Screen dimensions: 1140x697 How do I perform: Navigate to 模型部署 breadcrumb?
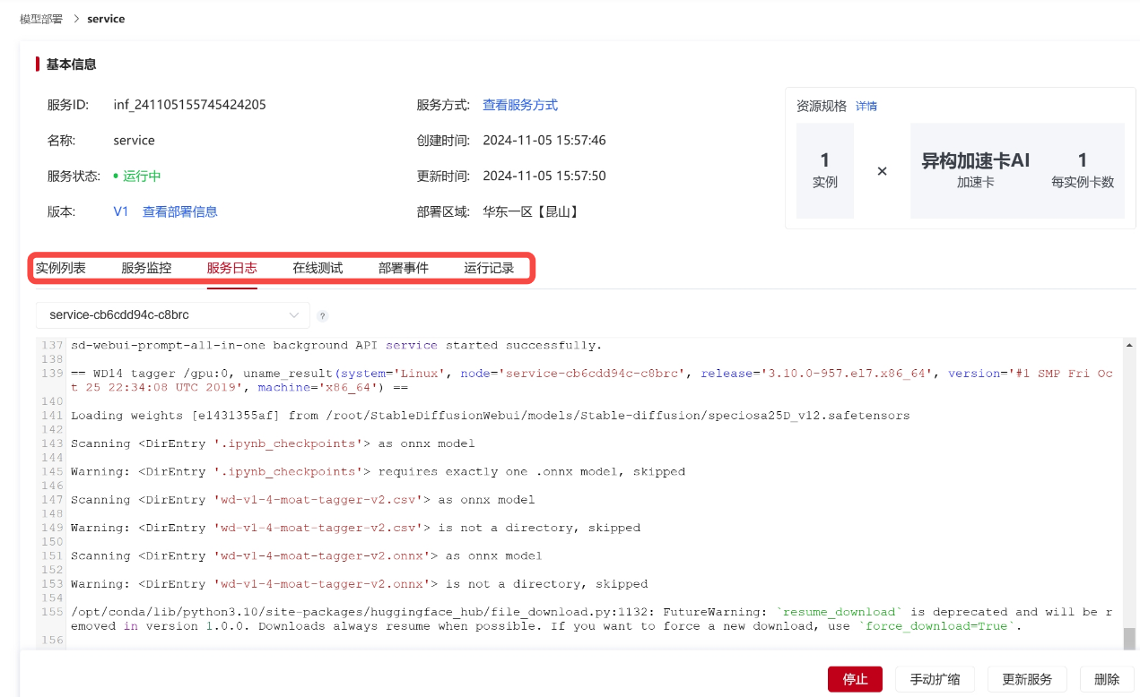(41, 19)
